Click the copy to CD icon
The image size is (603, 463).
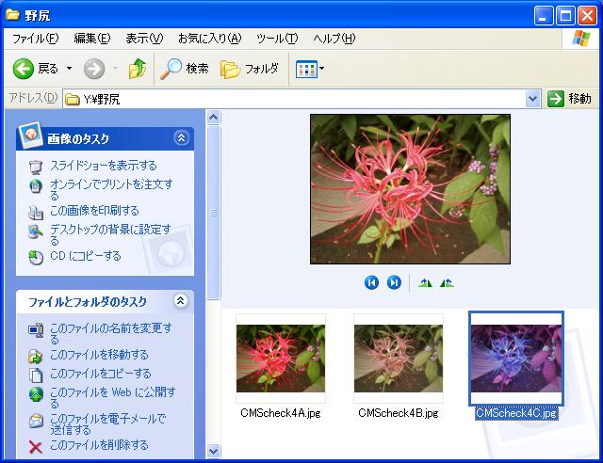(36, 258)
